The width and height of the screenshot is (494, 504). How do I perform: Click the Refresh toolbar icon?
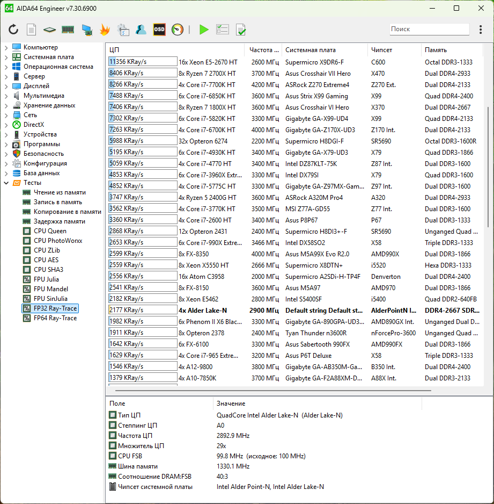coord(13,30)
